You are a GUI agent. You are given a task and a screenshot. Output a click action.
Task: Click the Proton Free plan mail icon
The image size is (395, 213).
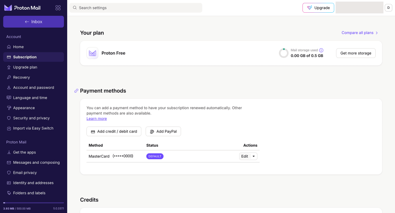pyautogui.click(x=92, y=53)
